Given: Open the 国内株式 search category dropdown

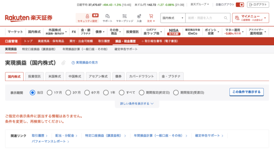Looking at the screenshot, I should tap(173, 18).
